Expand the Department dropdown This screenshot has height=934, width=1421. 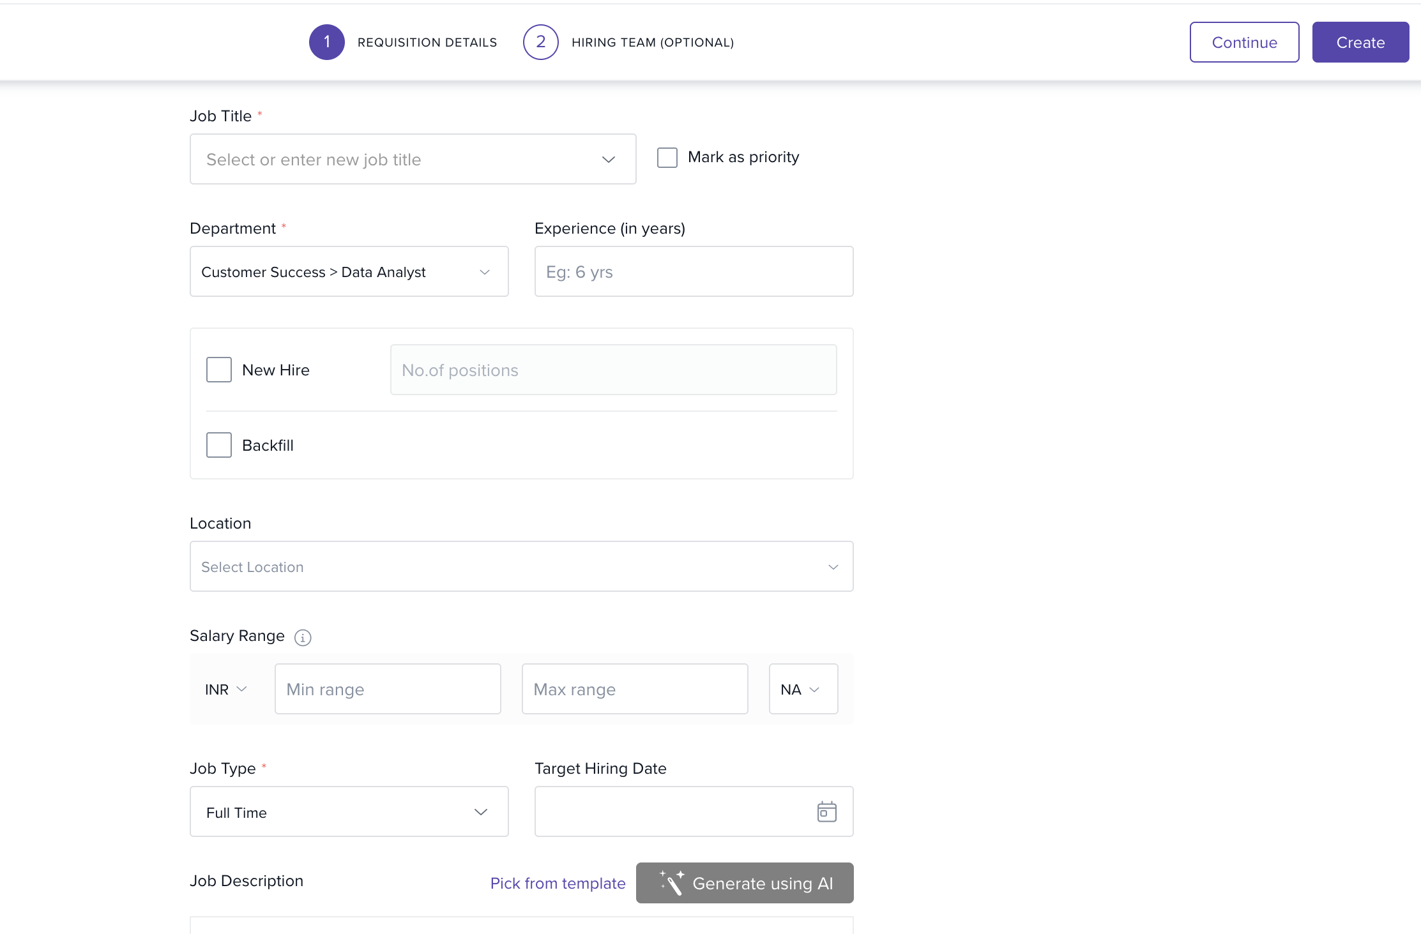pyautogui.click(x=349, y=272)
